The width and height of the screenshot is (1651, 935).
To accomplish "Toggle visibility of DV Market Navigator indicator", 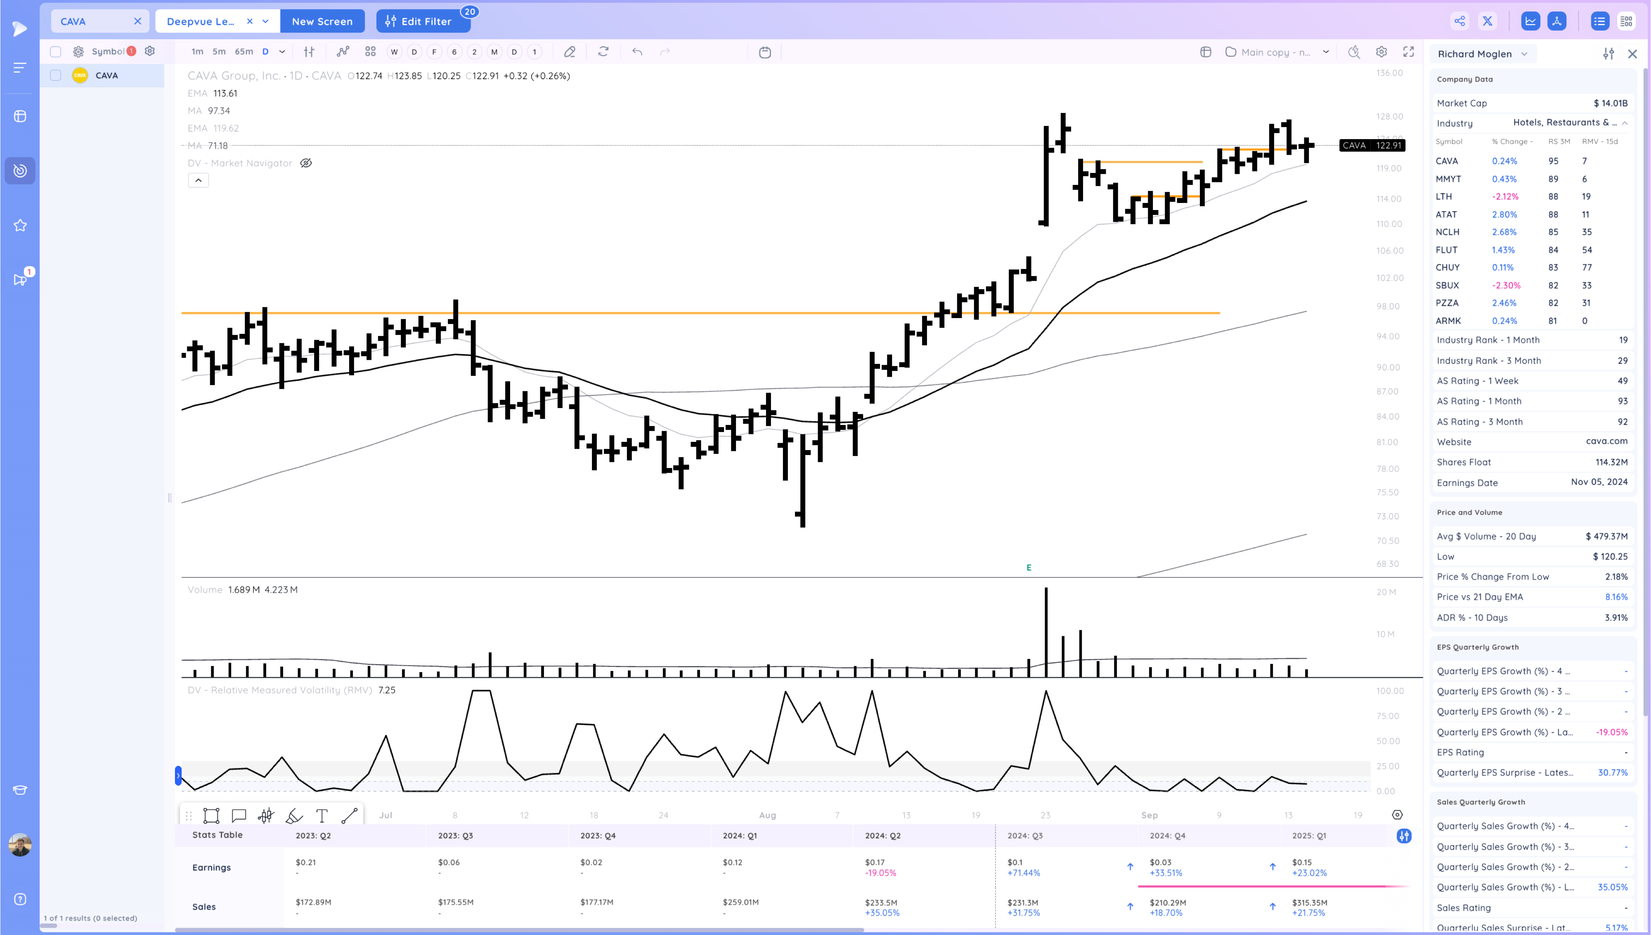I will [306, 163].
